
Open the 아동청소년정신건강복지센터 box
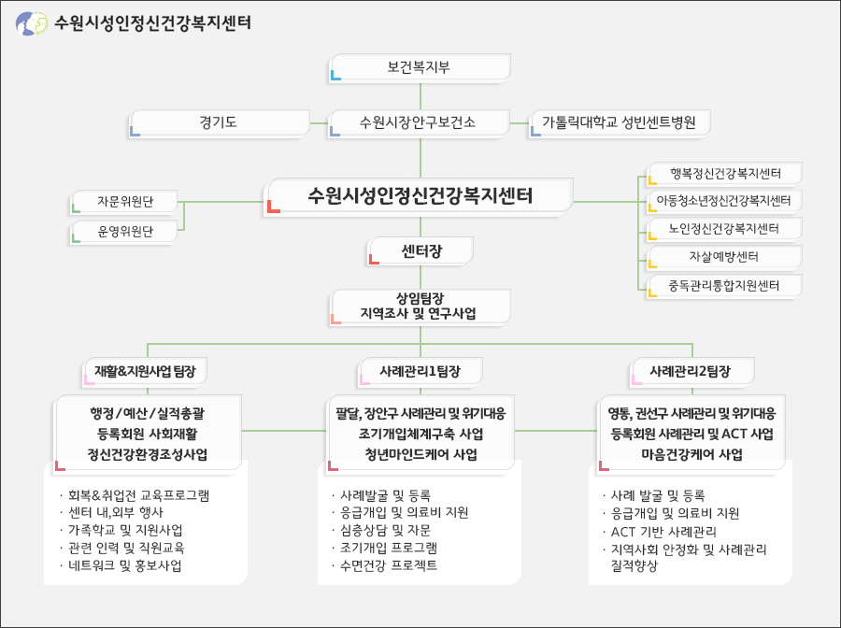pos(724,201)
